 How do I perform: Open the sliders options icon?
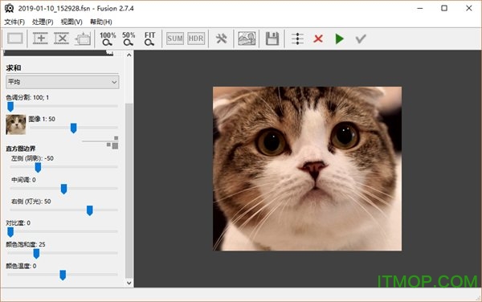click(297, 39)
